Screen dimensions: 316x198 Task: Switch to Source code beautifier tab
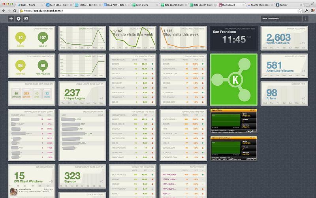pyautogui.click(x=260, y=5)
